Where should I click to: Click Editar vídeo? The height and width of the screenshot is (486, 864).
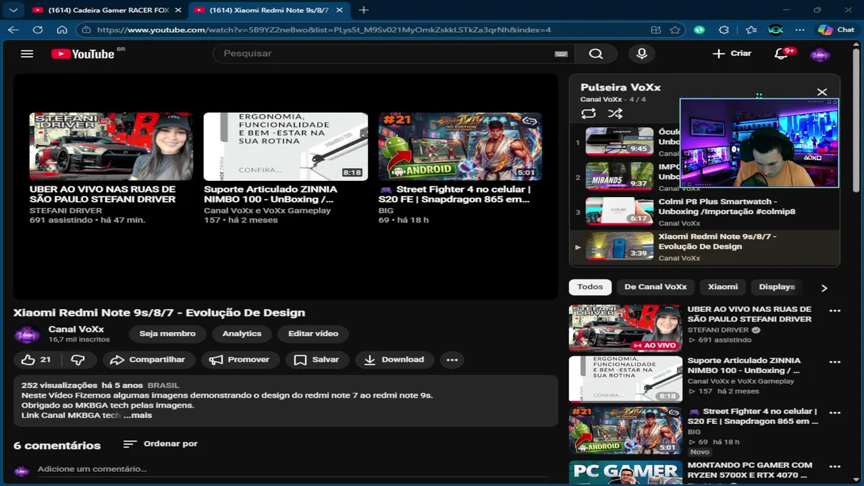click(313, 333)
